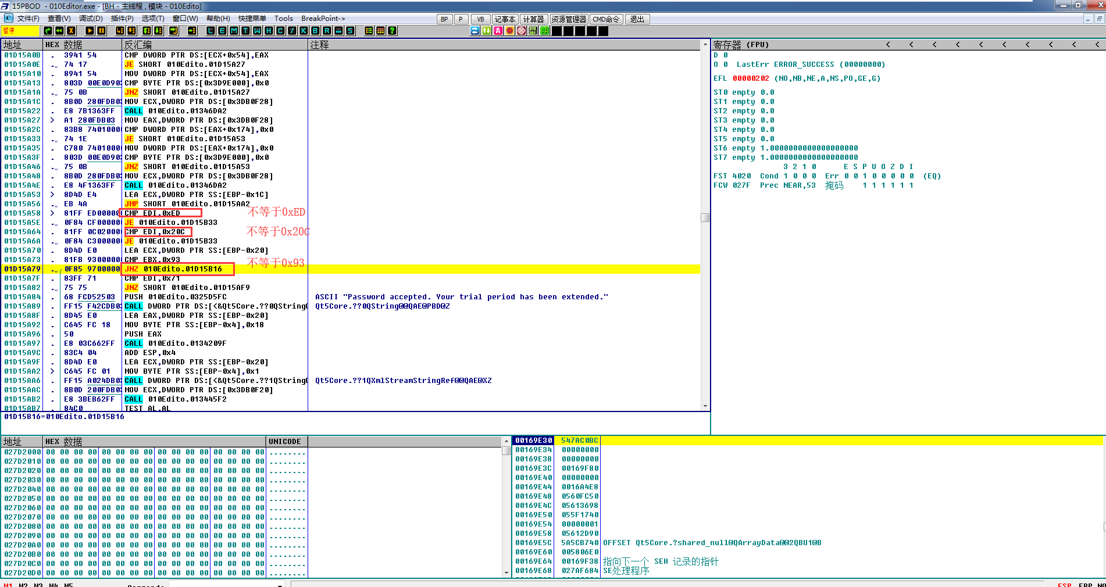Image resolution: width=1106 pixels, height=587 pixels.
Task: Click the rewind toolbar icon
Action: [59, 31]
